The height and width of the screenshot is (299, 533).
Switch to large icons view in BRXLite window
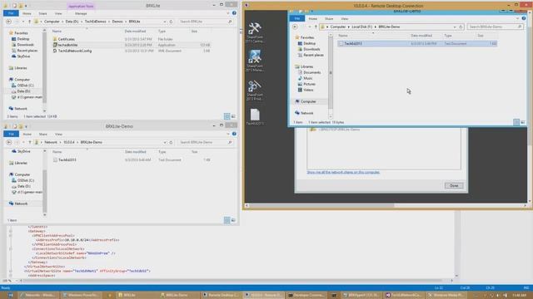point(233,116)
